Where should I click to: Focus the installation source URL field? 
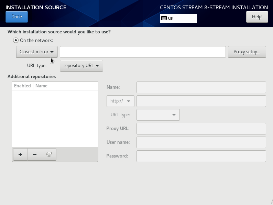[x=143, y=52]
